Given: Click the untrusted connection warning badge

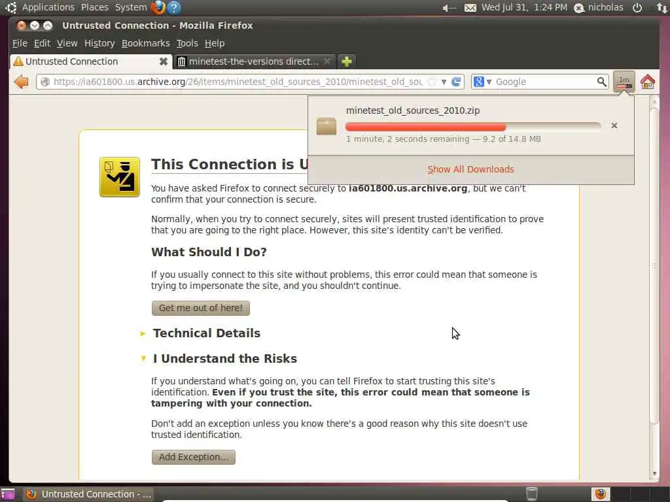Looking at the screenshot, I should 120,176.
